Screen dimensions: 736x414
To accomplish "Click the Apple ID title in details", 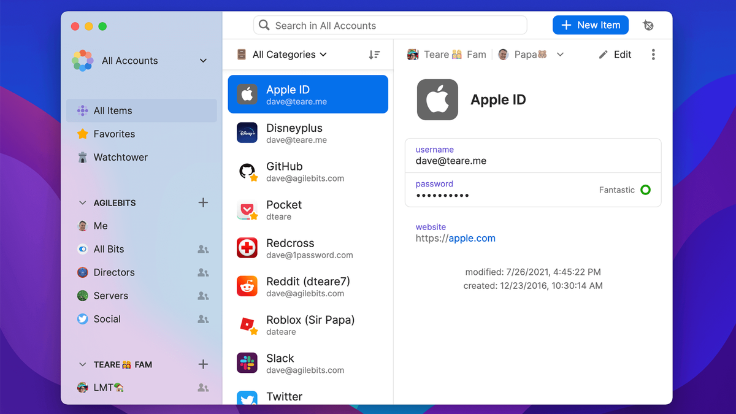I will point(498,100).
